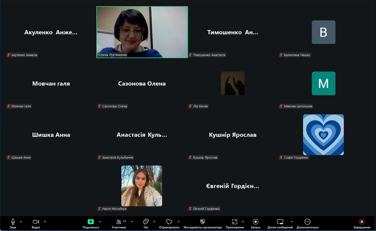376x231 pixels.
Task: Click Олена Лук'янихіна name label
Action: [x=112, y=55]
